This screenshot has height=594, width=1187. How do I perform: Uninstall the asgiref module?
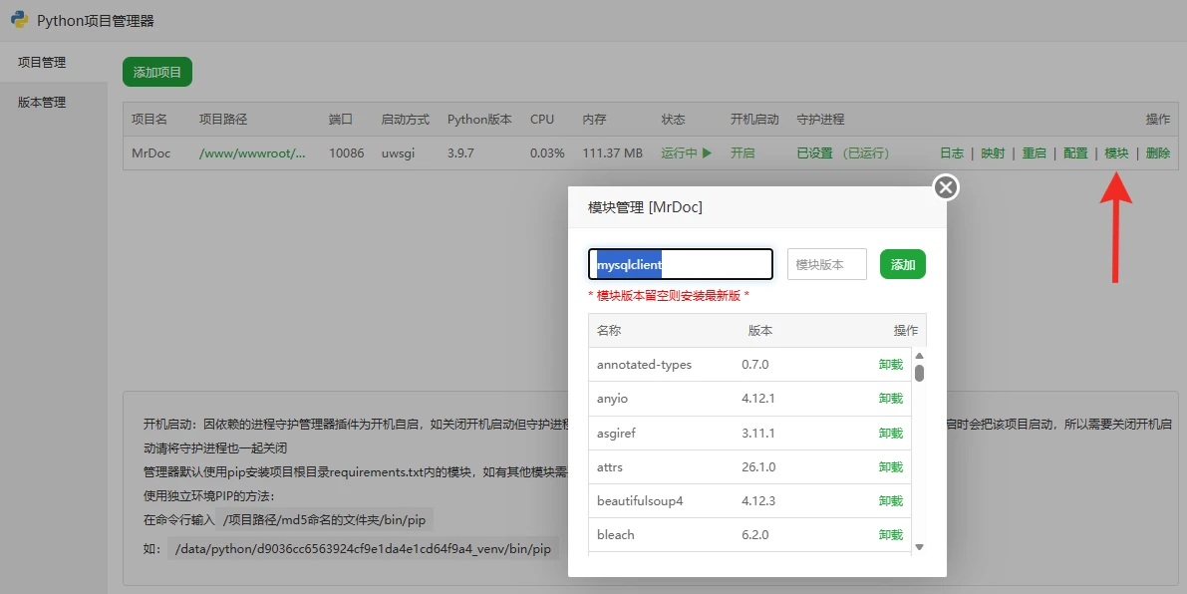tap(890, 433)
